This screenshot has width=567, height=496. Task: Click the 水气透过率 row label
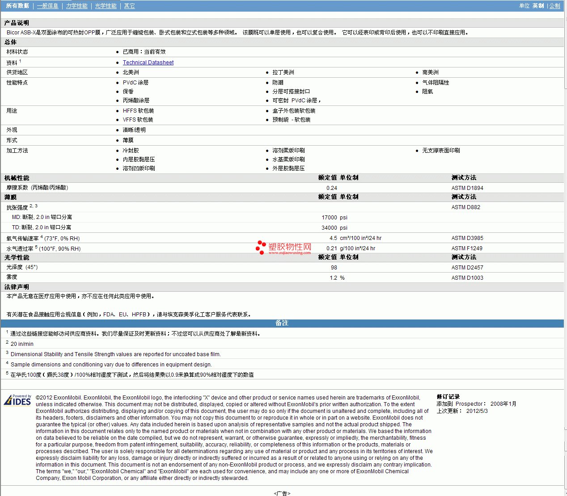[x=43, y=248]
